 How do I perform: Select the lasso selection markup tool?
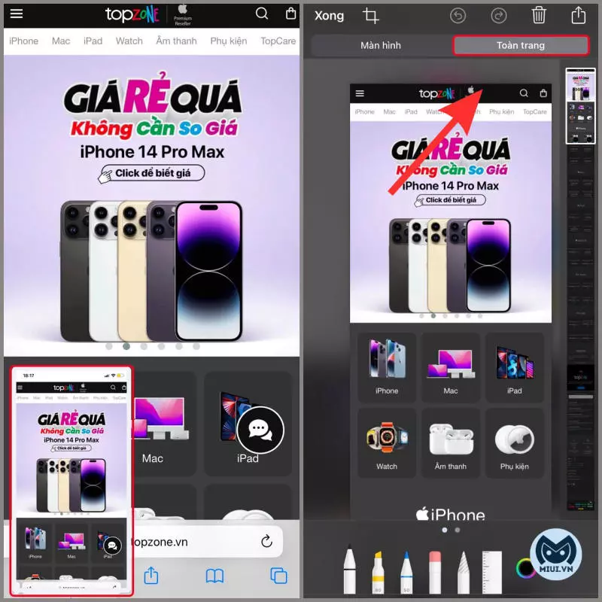pos(464,572)
